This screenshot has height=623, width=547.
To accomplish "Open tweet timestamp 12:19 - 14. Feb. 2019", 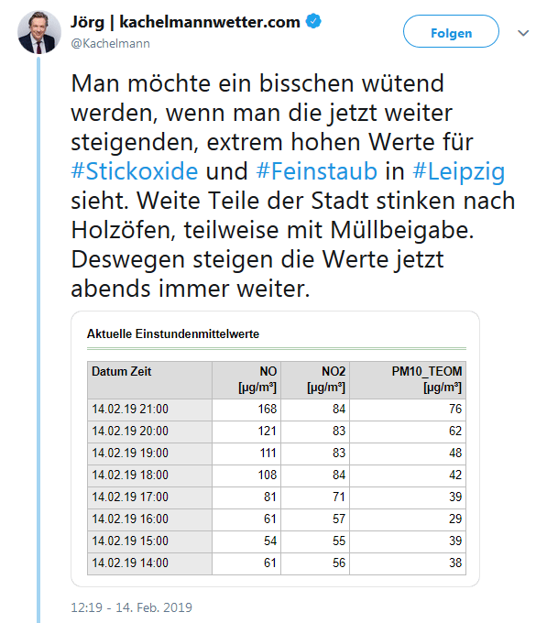I will pyautogui.click(x=132, y=607).
